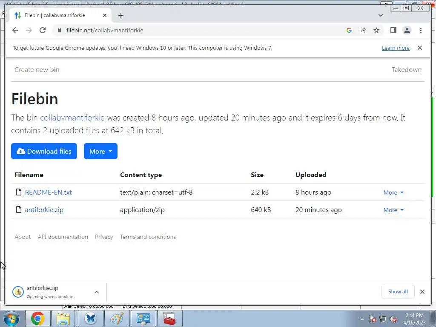Open Chrome side panel

point(393,30)
